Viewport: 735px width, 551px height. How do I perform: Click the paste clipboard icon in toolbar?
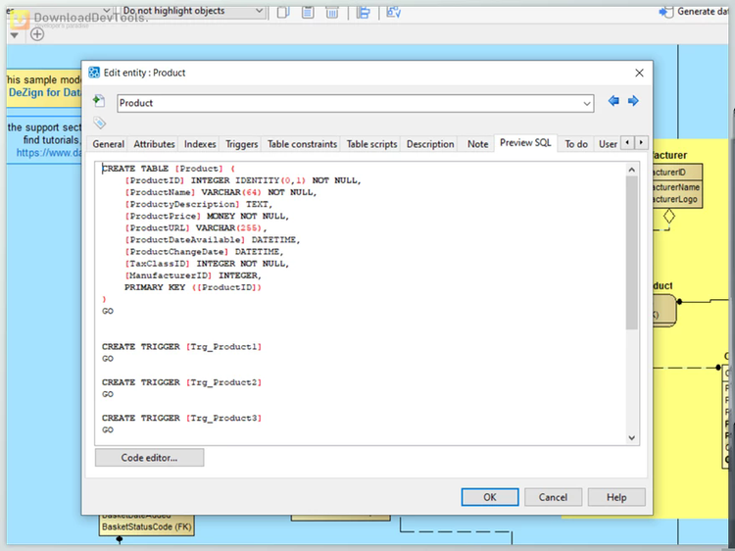coord(308,11)
